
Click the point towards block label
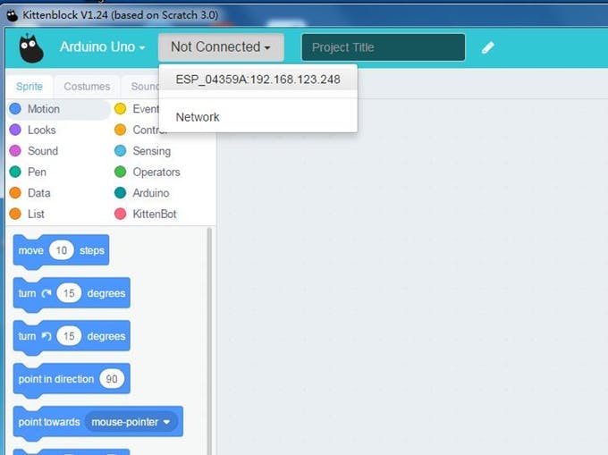[x=49, y=422]
